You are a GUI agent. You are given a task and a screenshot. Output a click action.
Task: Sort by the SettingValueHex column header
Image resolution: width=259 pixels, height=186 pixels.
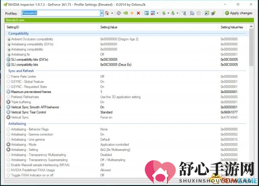pos(232,27)
